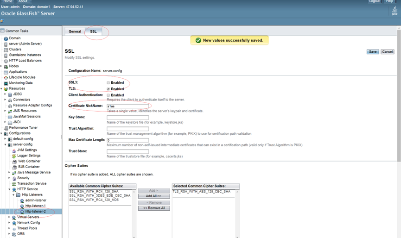The width and height of the screenshot is (401, 238).
Task: Click the Security lock icon
Action: (14, 178)
